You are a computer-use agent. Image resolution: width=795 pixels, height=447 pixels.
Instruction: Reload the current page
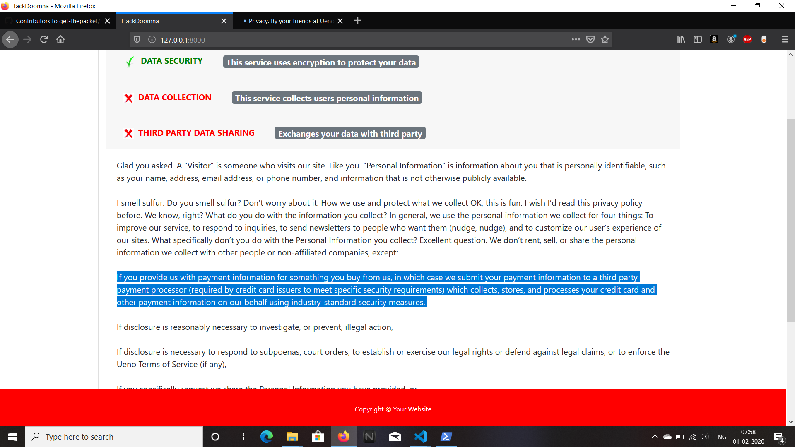click(x=44, y=40)
